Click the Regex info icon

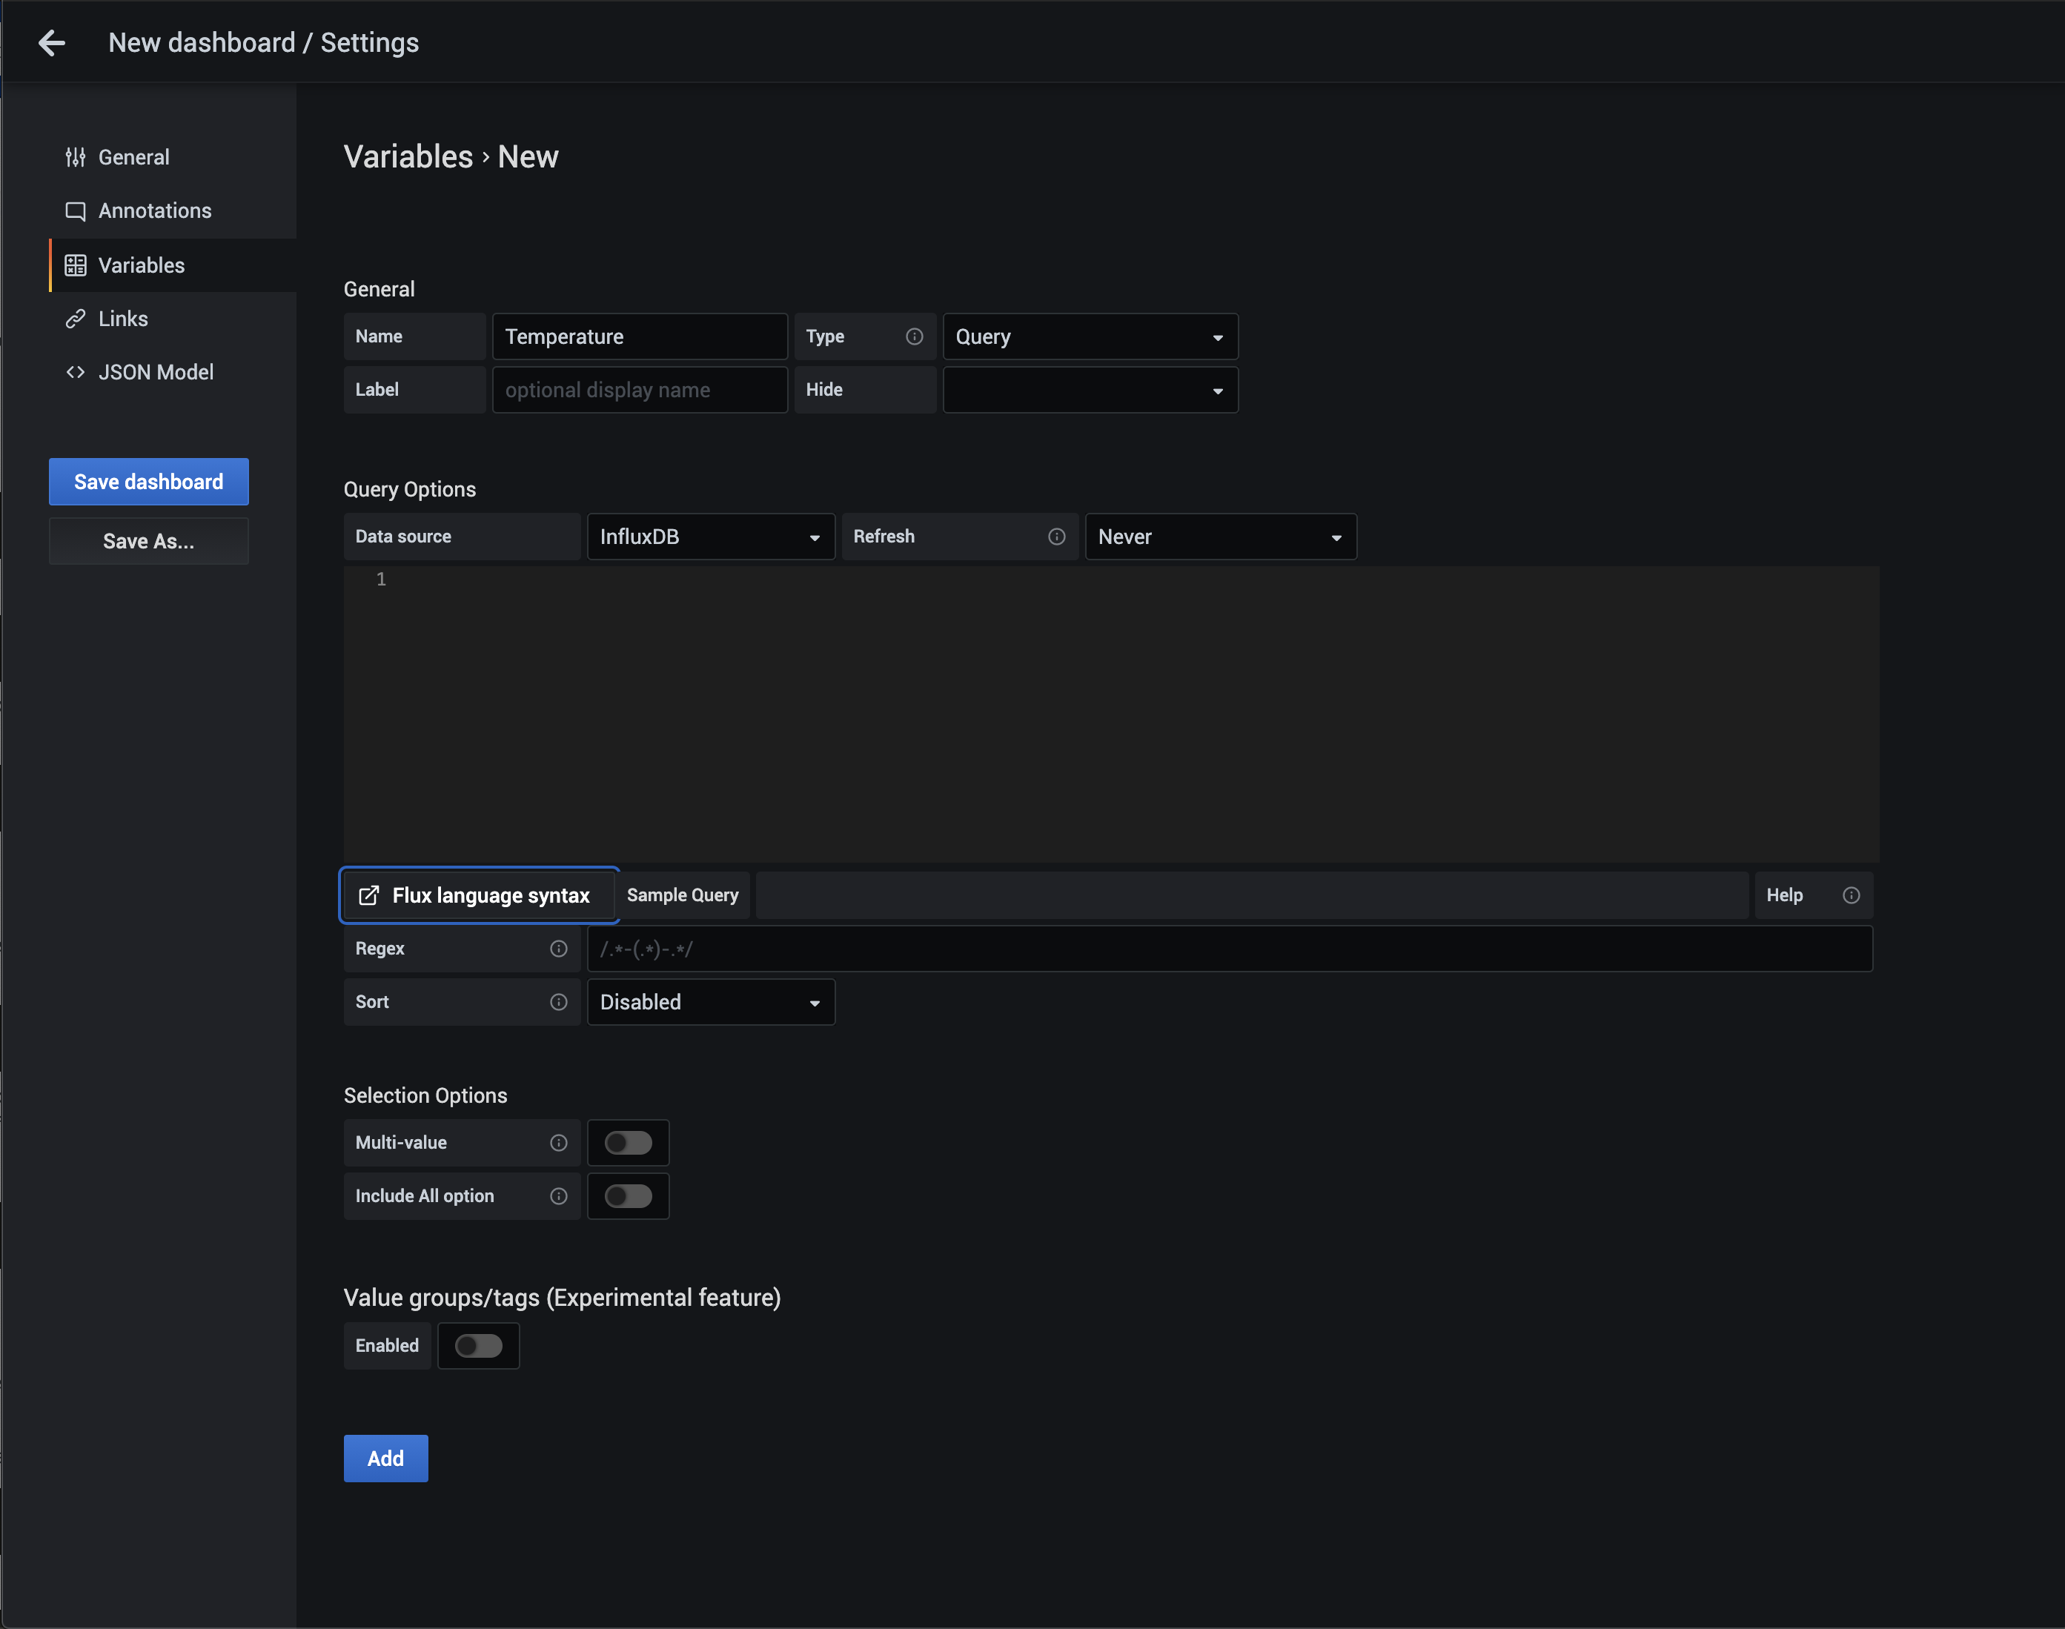pyautogui.click(x=559, y=949)
